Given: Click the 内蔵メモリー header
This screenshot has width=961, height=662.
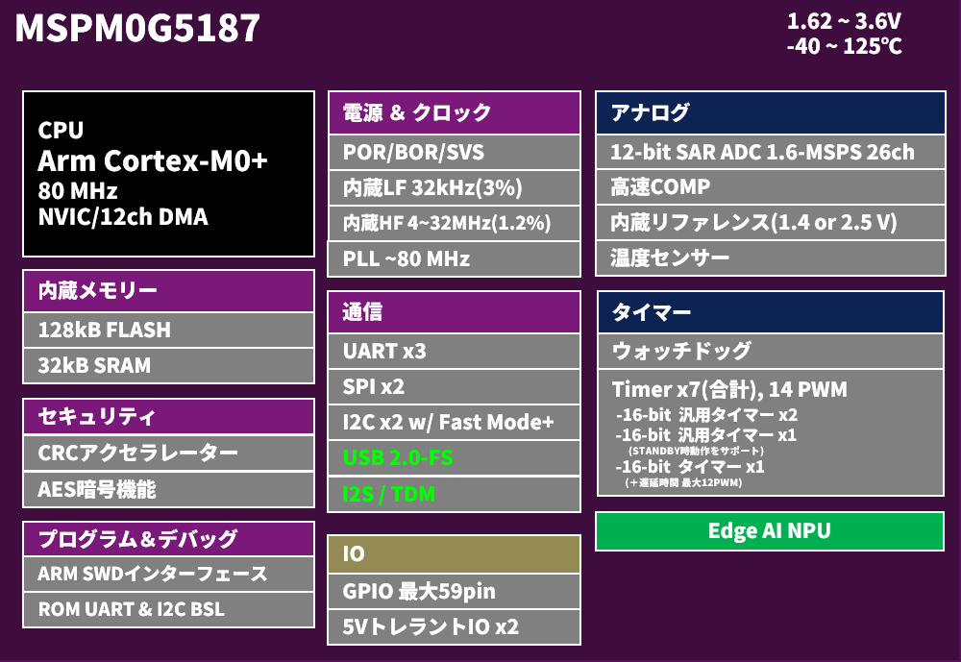Looking at the screenshot, I should pyautogui.click(x=168, y=290).
